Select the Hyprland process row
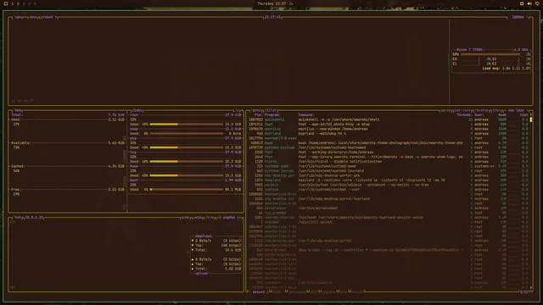The image size is (543, 305). 389,134
